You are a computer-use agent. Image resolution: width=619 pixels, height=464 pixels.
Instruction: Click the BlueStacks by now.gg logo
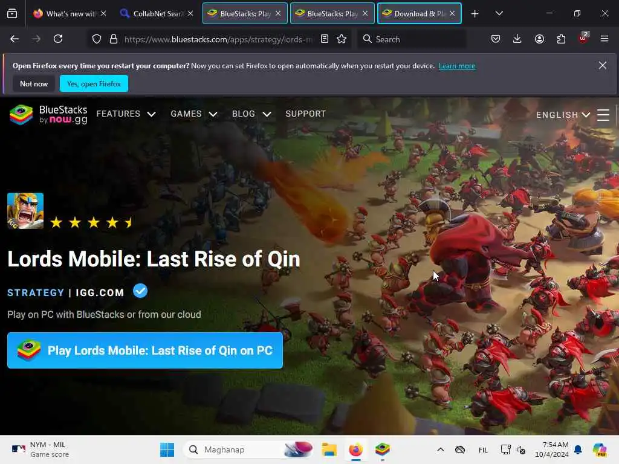click(48, 115)
